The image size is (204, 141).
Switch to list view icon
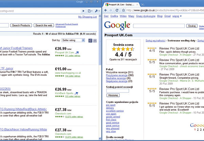[90, 40]
